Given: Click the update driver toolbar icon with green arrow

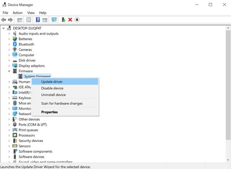Looking at the screenshot, I should pos(64,20).
